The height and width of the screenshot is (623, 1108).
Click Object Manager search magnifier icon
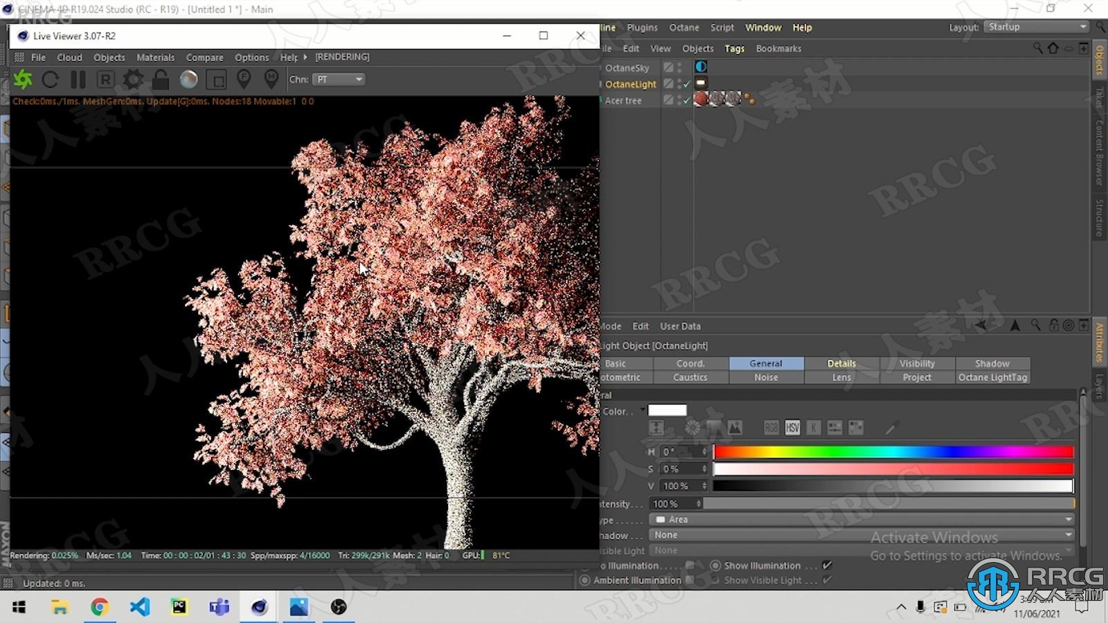pos(1037,48)
